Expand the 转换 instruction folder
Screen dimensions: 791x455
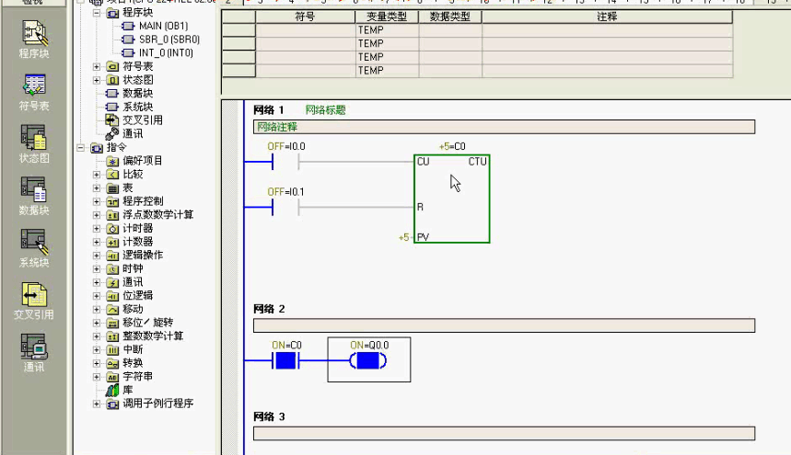97,363
